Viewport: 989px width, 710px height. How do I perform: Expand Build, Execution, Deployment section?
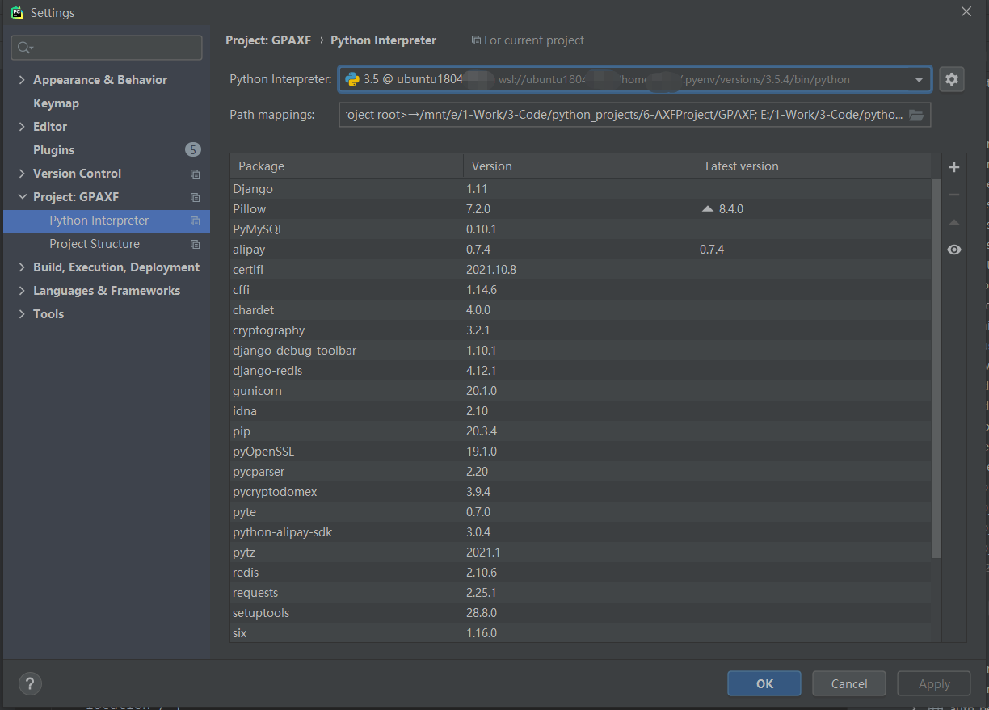22,267
